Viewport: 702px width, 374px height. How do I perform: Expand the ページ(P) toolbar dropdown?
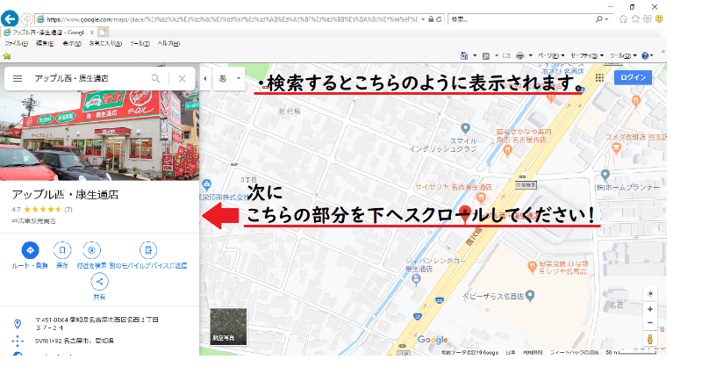click(554, 55)
